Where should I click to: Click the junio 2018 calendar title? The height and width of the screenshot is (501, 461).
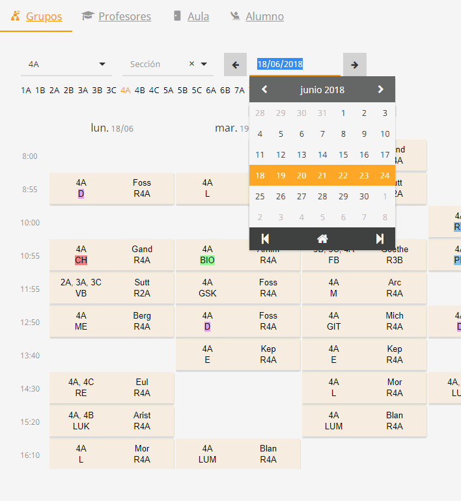point(322,90)
